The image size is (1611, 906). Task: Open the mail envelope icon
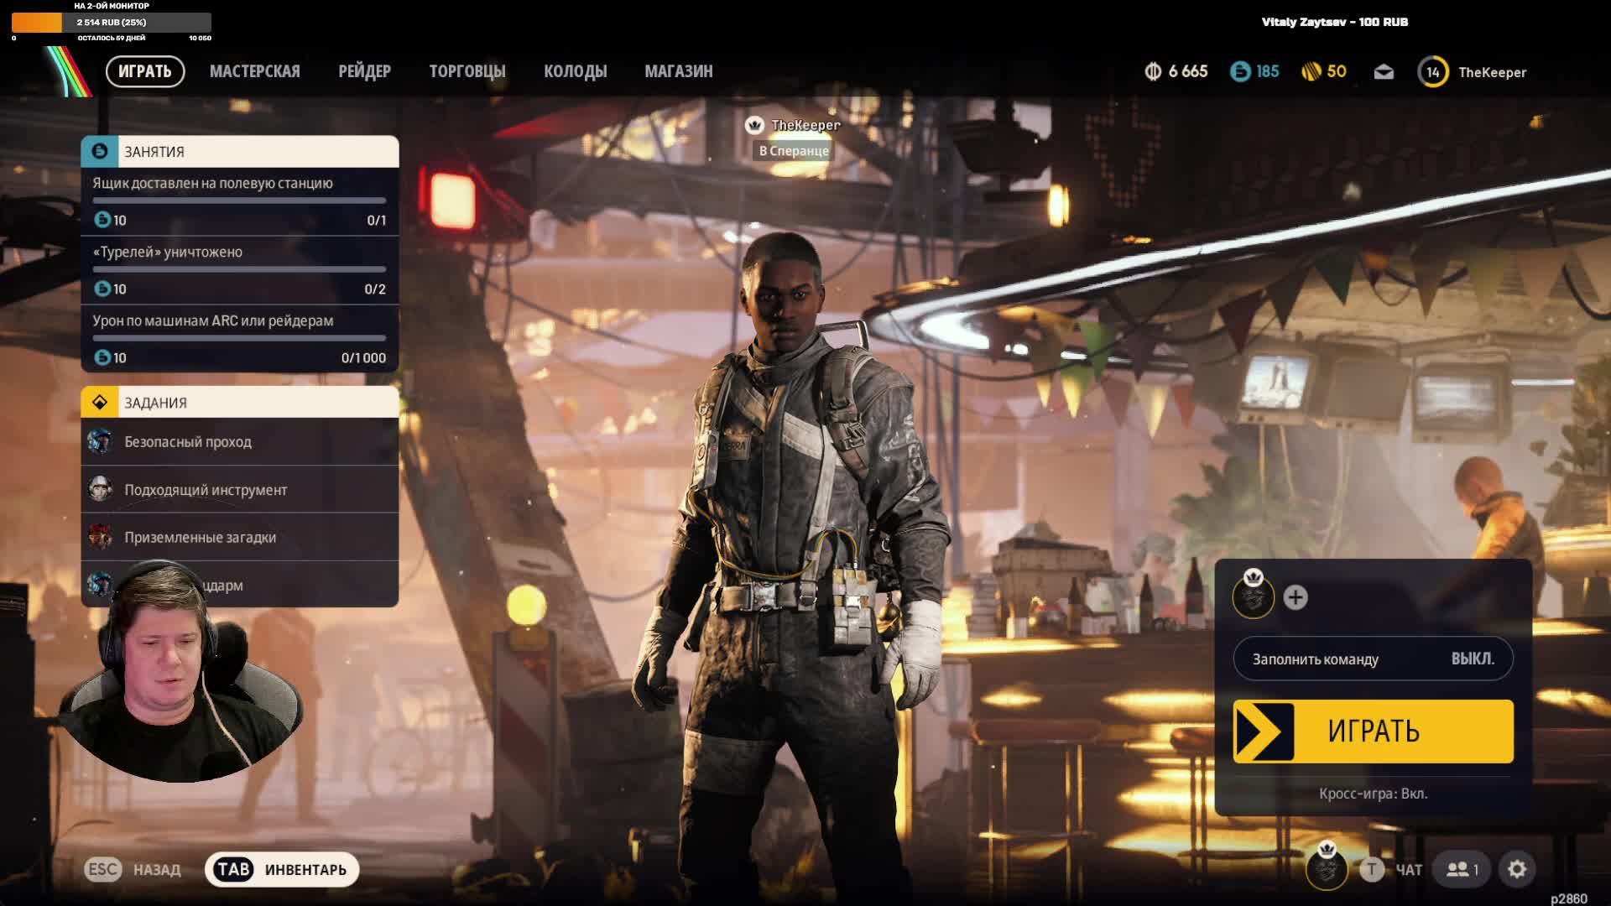pos(1384,72)
